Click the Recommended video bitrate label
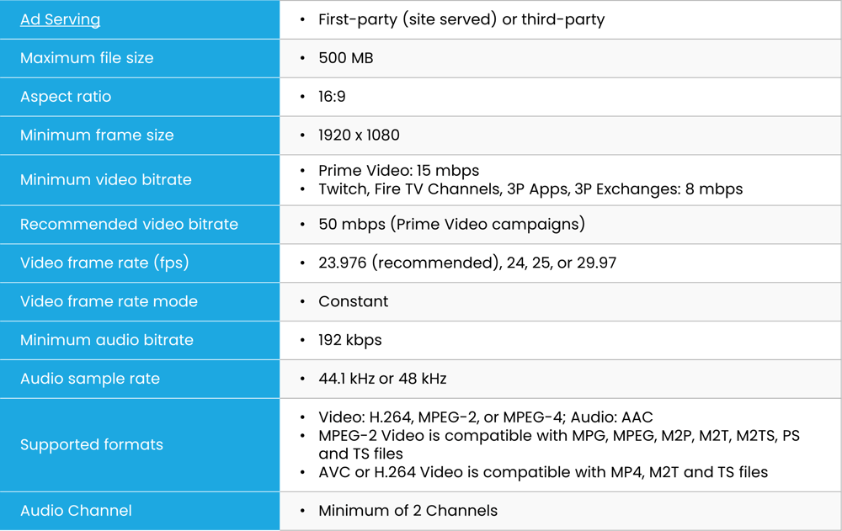 (x=129, y=225)
